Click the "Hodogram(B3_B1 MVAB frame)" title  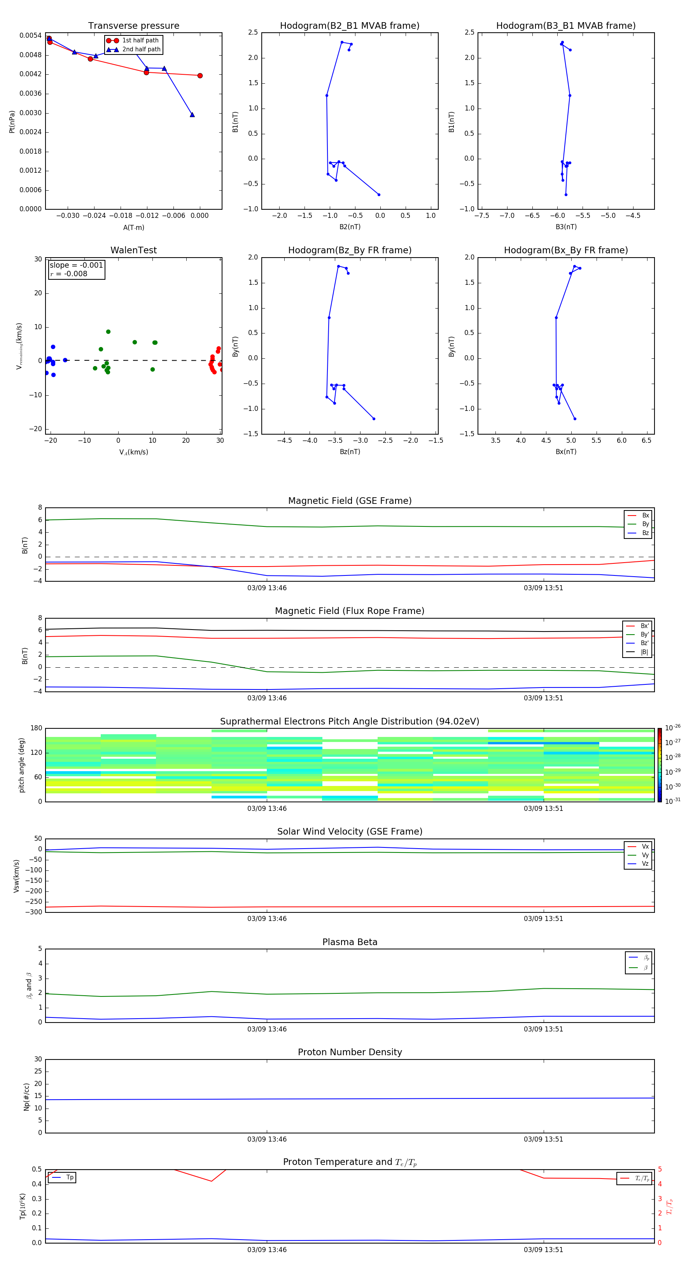point(566,26)
